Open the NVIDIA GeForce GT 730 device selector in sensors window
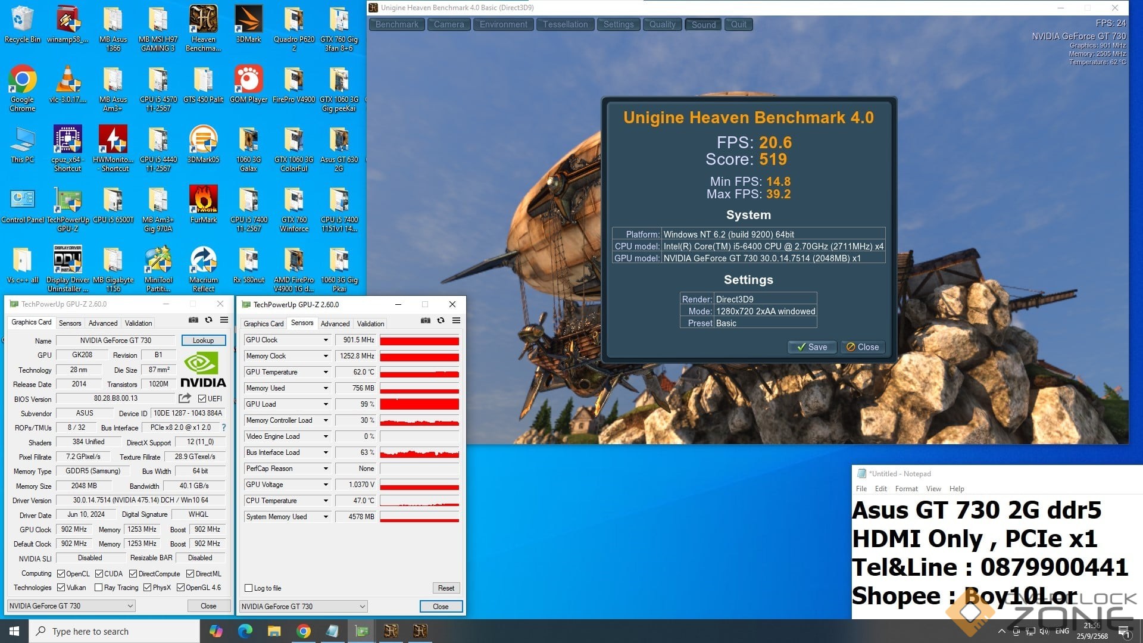Image resolution: width=1143 pixels, height=643 pixels. coord(303,606)
